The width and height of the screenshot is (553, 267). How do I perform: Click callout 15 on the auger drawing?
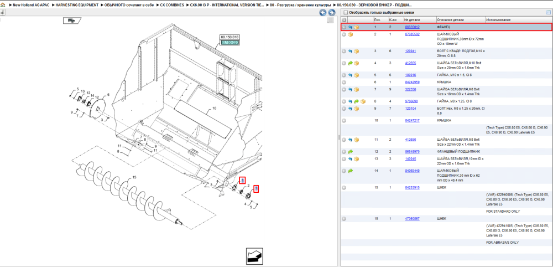coord(134,177)
